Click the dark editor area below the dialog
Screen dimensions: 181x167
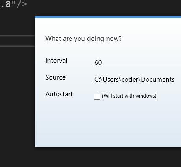(x=90, y=157)
